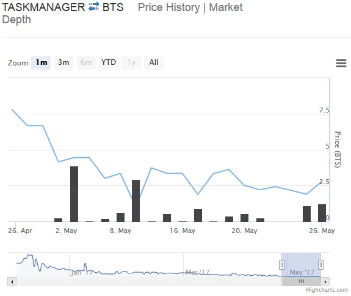This screenshot has height=296, width=351.
Task: Select the YTD zoom range
Action: pyautogui.click(x=109, y=62)
